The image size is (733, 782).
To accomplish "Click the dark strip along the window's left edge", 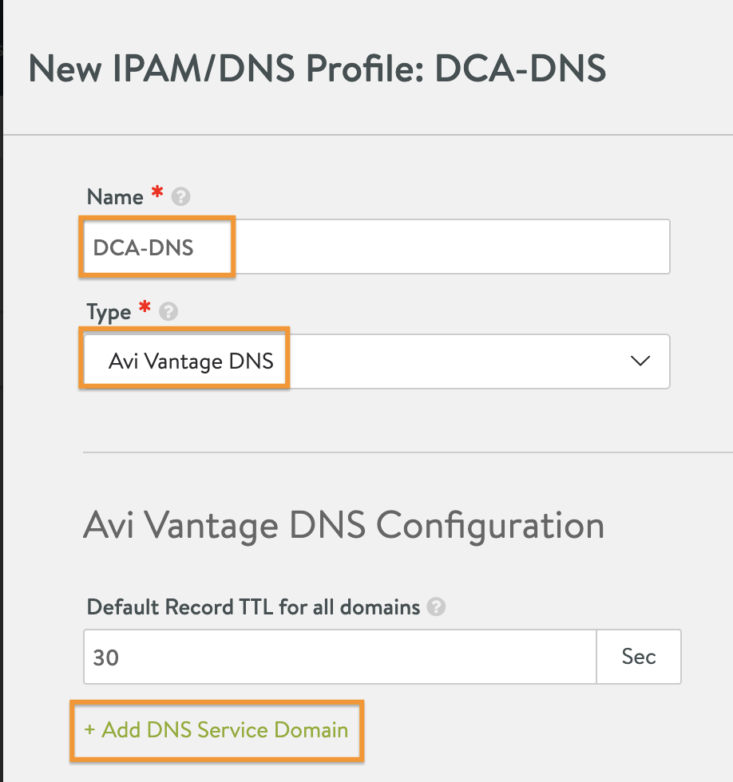I will (2, 391).
